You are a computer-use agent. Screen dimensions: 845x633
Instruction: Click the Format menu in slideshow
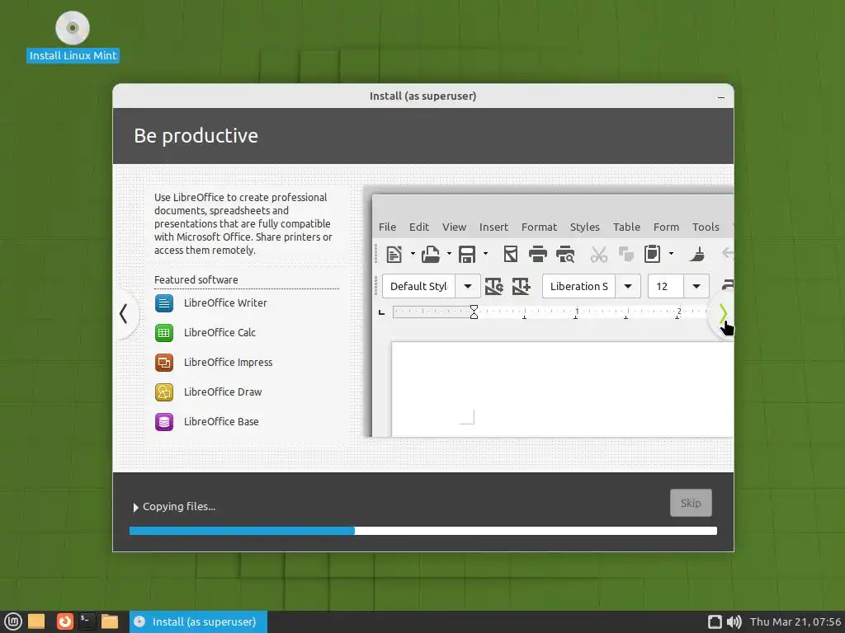(539, 227)
